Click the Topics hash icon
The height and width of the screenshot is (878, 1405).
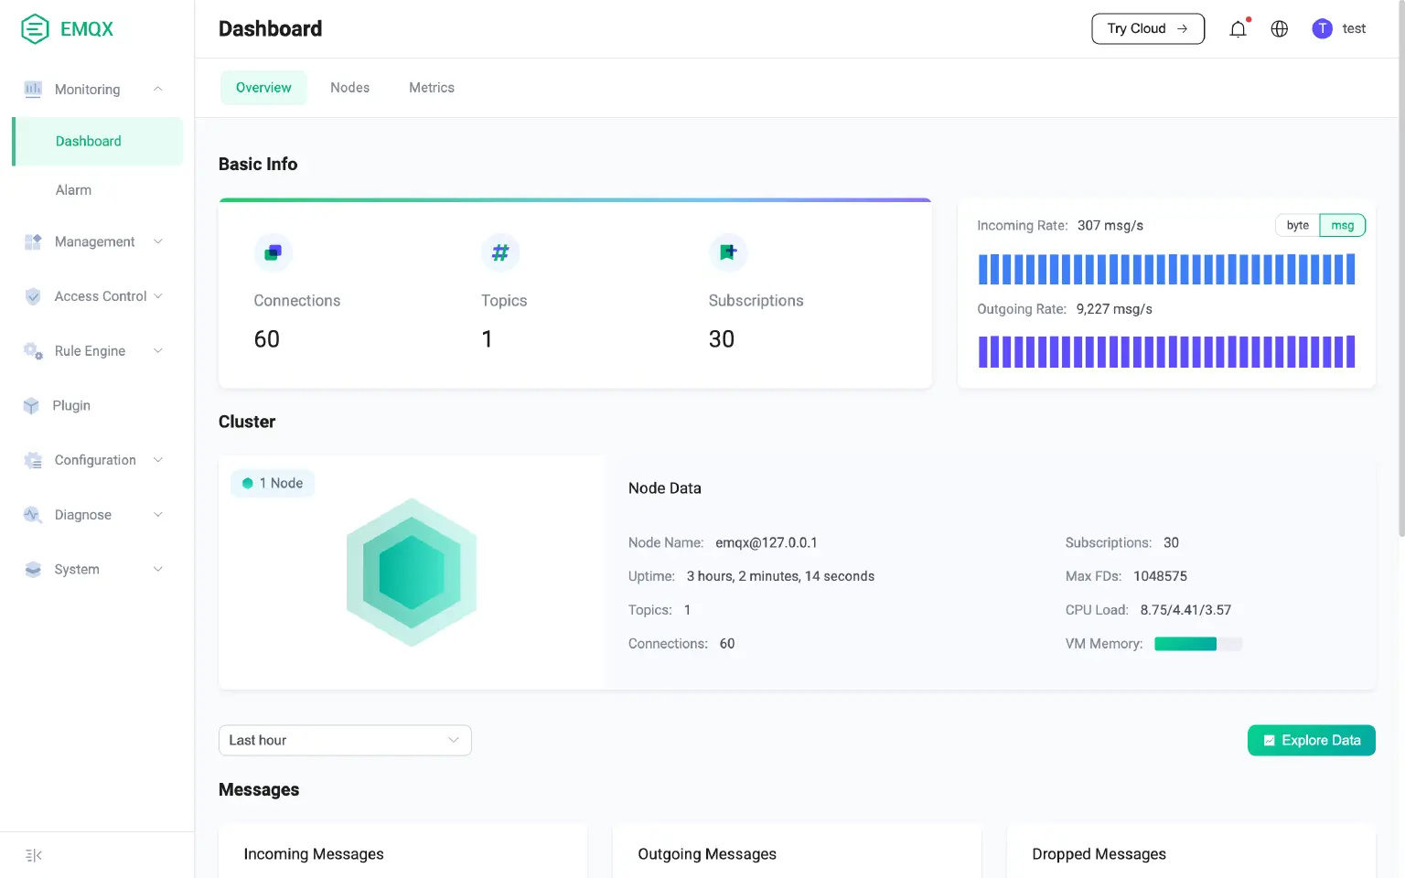point(500,253)
